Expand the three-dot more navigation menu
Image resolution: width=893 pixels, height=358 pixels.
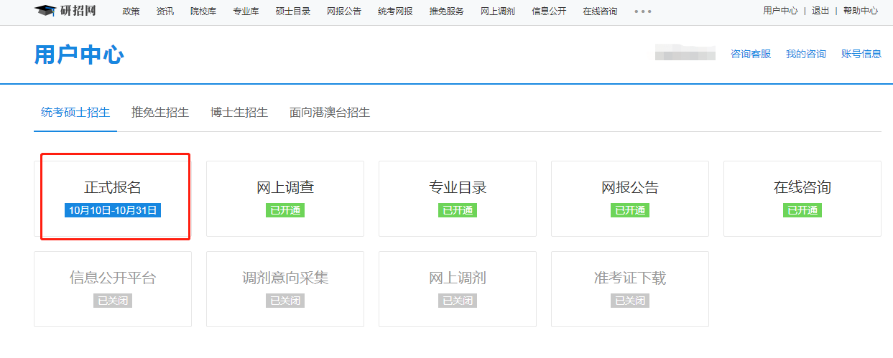643,11
